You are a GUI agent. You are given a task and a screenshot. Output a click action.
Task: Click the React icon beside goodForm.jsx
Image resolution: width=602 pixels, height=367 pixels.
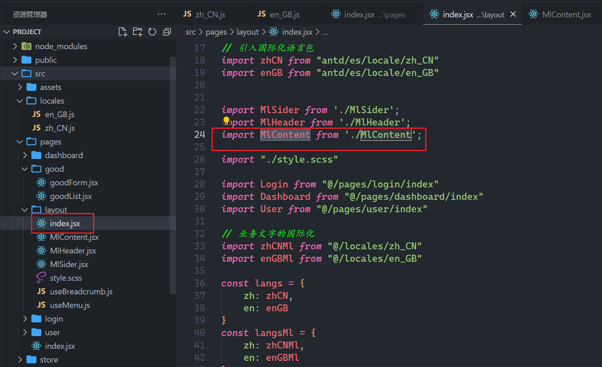coord(41,182)
